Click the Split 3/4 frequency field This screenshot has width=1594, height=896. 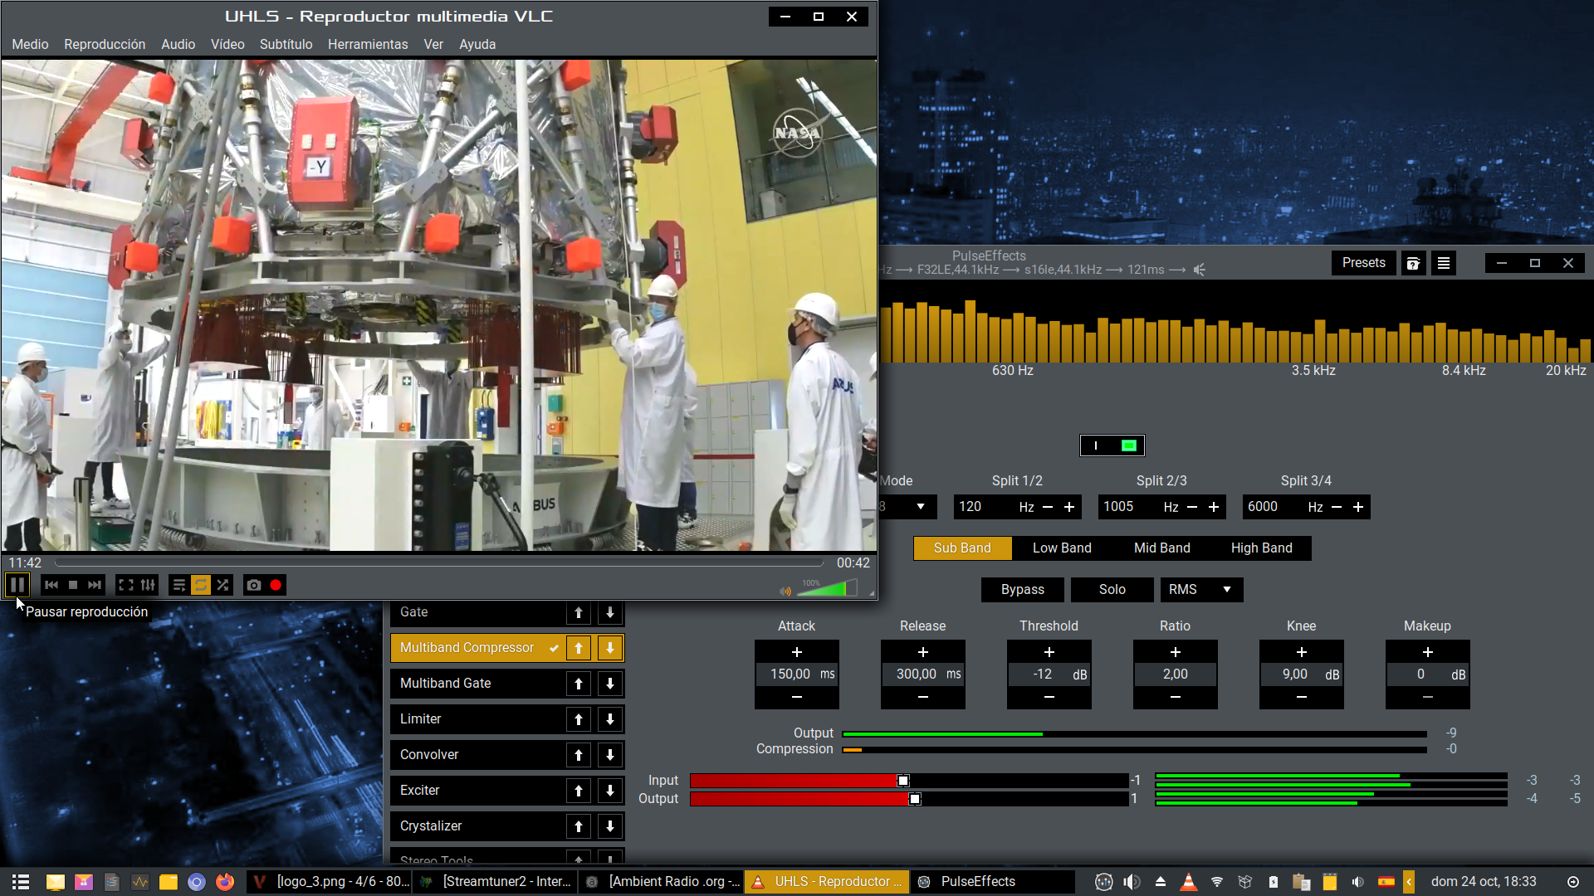point(1274,507)
